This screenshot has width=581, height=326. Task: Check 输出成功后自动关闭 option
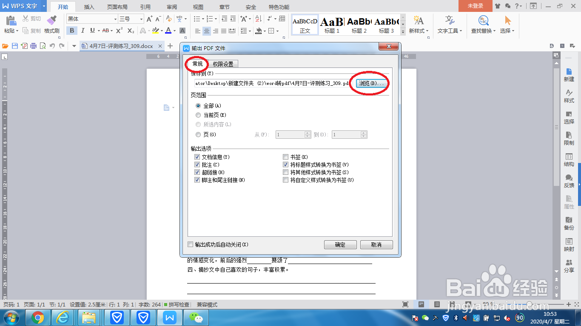coord(191,244)
